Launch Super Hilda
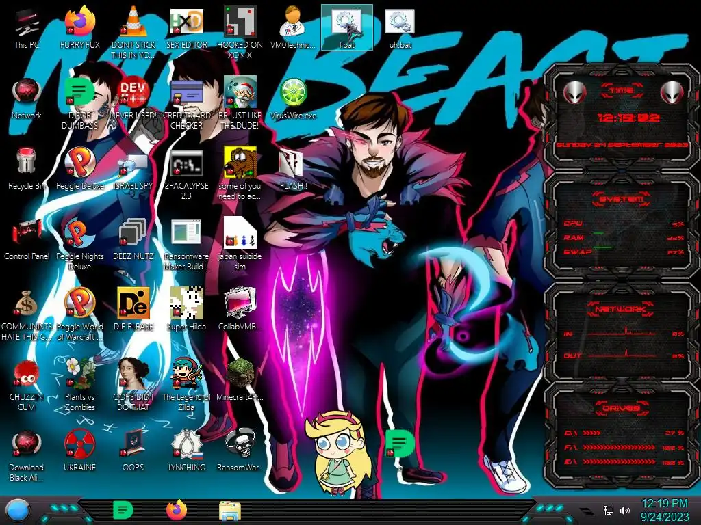The image size is (701, 525). 186,309
